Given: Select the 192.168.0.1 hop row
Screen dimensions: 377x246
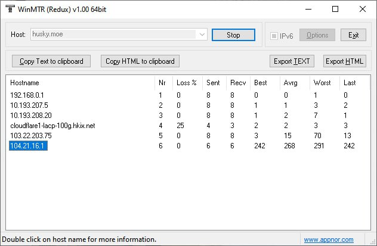Looking at the screenshot, I should [27, 95].
